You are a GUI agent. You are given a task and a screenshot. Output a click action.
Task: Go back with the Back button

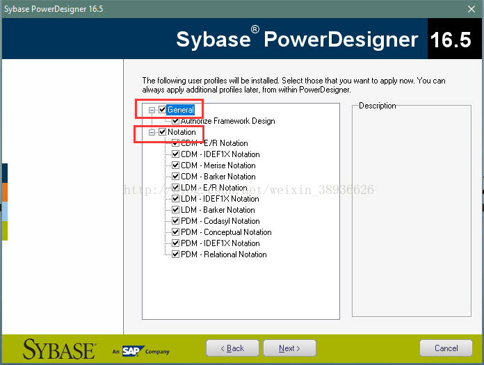tap(232, 348)
